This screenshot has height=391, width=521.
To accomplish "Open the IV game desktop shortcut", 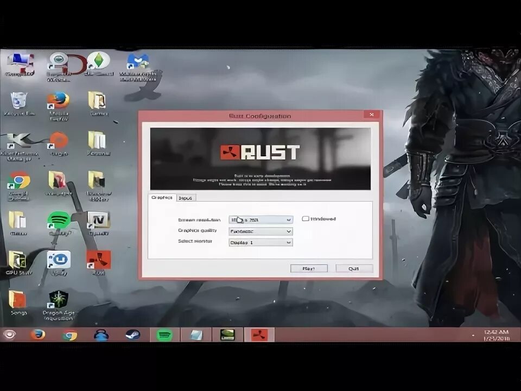I will point(98,223).
